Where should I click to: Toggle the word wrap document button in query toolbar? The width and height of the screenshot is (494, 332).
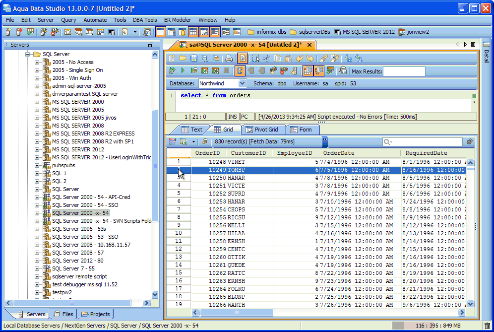(x=242, y=59)
